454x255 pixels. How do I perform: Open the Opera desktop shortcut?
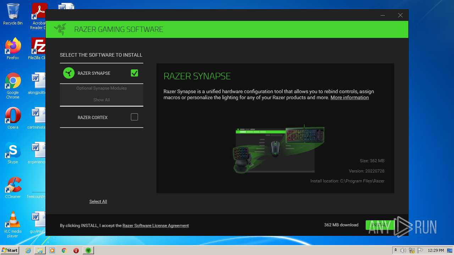pos(13,118)
